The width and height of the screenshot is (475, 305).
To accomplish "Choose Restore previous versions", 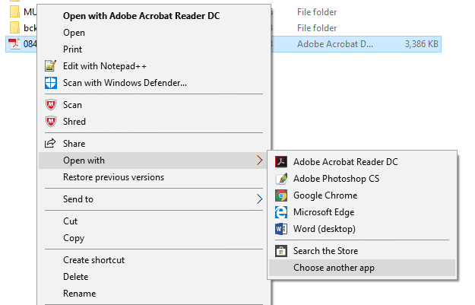I will point(113,177).
